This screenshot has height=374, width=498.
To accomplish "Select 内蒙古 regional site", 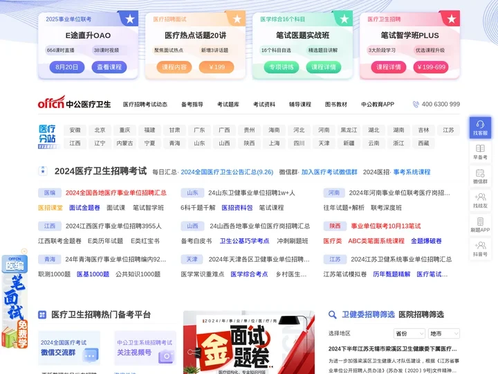I will [x=124, y=143].
